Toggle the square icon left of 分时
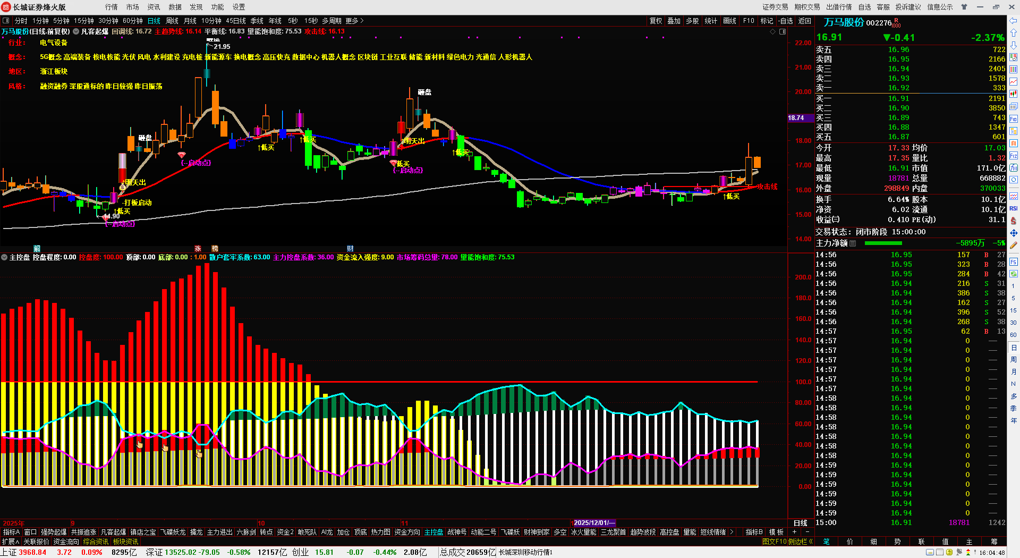This screenshot has height=558, width=1020. coord(6,21)
